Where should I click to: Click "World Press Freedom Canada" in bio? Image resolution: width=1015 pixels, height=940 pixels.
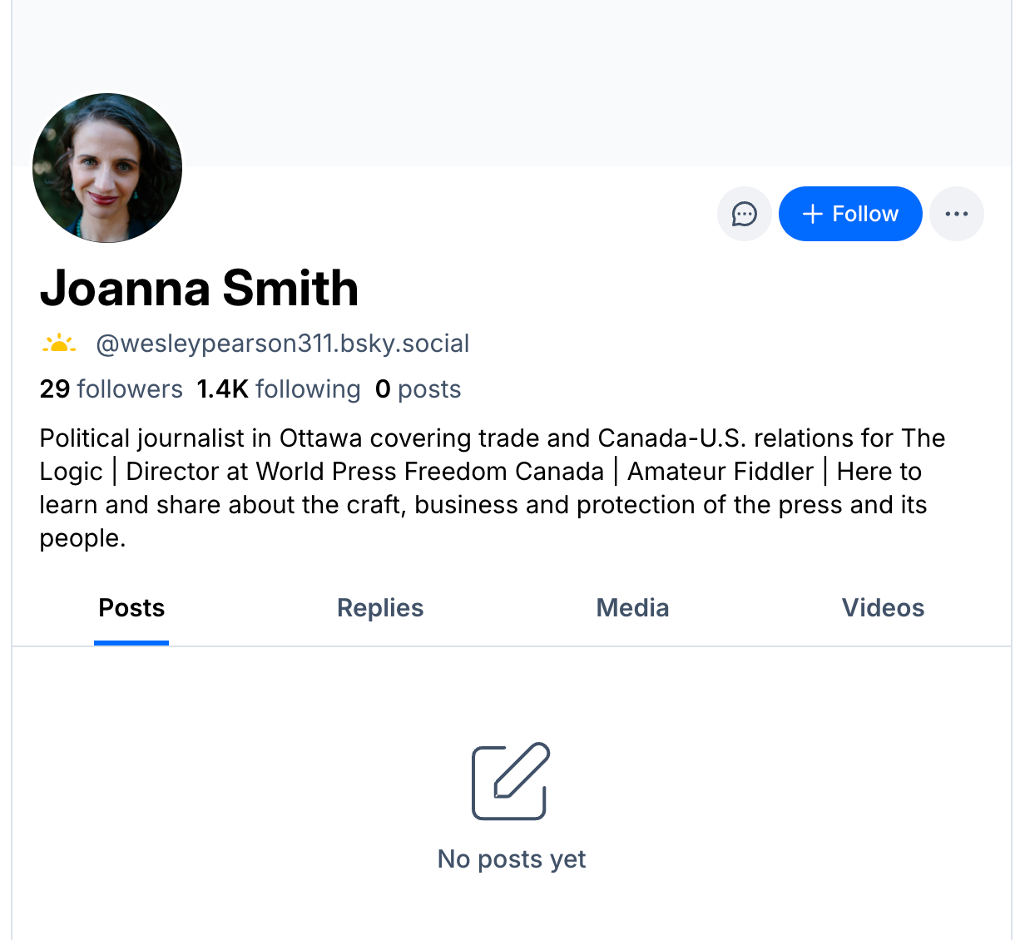click(x=429, y=472)
